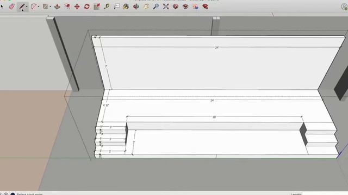348x195 pixels.
Task: Pick the Eraser tool
Action: 12,6
